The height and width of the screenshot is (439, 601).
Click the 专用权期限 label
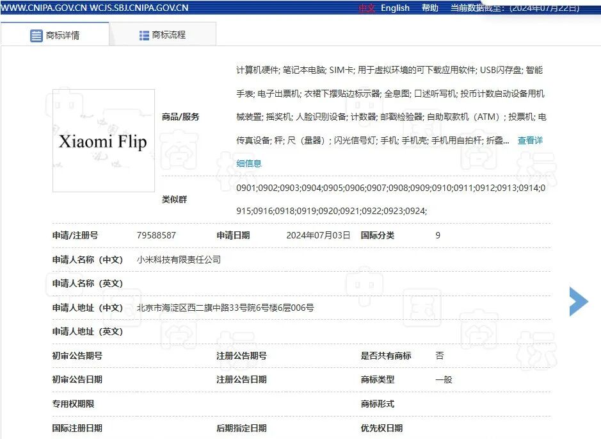73,404
